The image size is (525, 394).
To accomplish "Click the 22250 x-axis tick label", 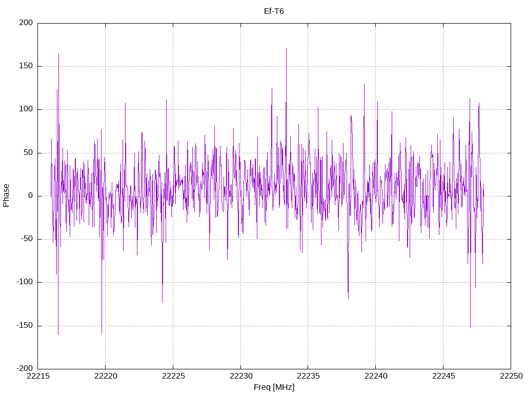I will click(511, 376).
